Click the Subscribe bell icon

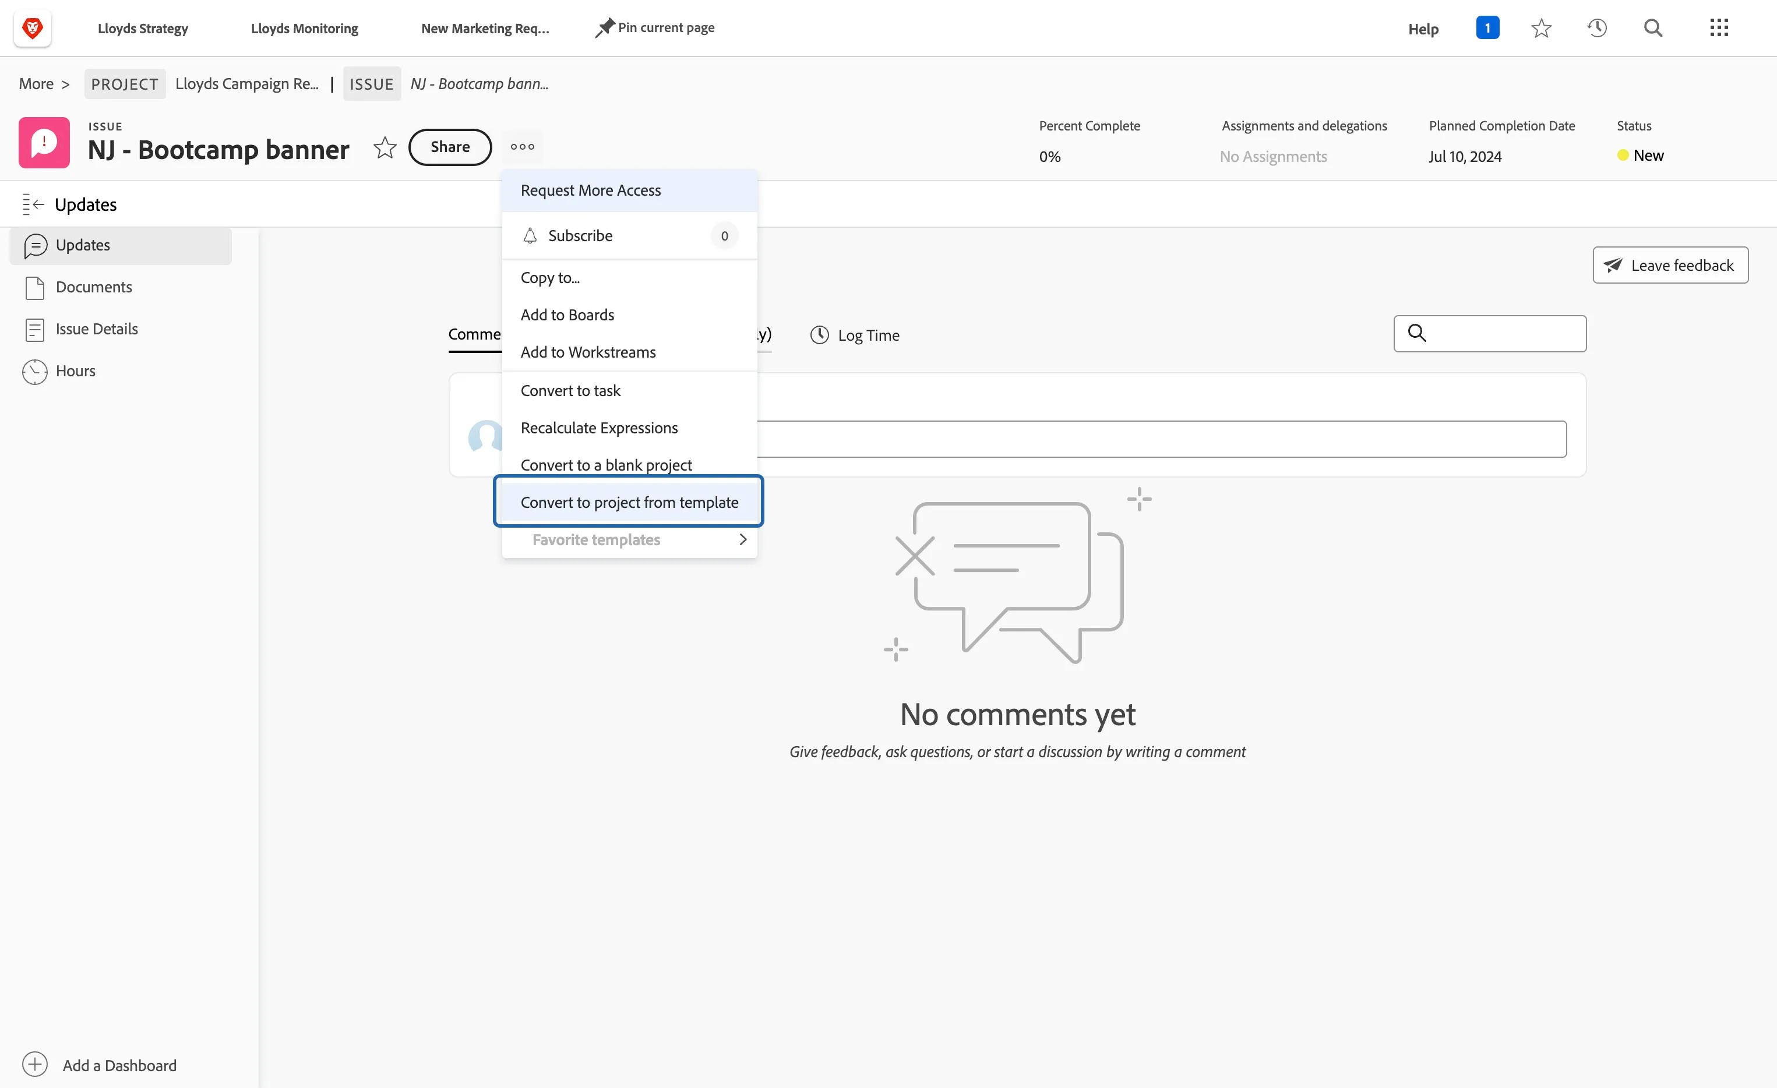[x=530, y=236]
